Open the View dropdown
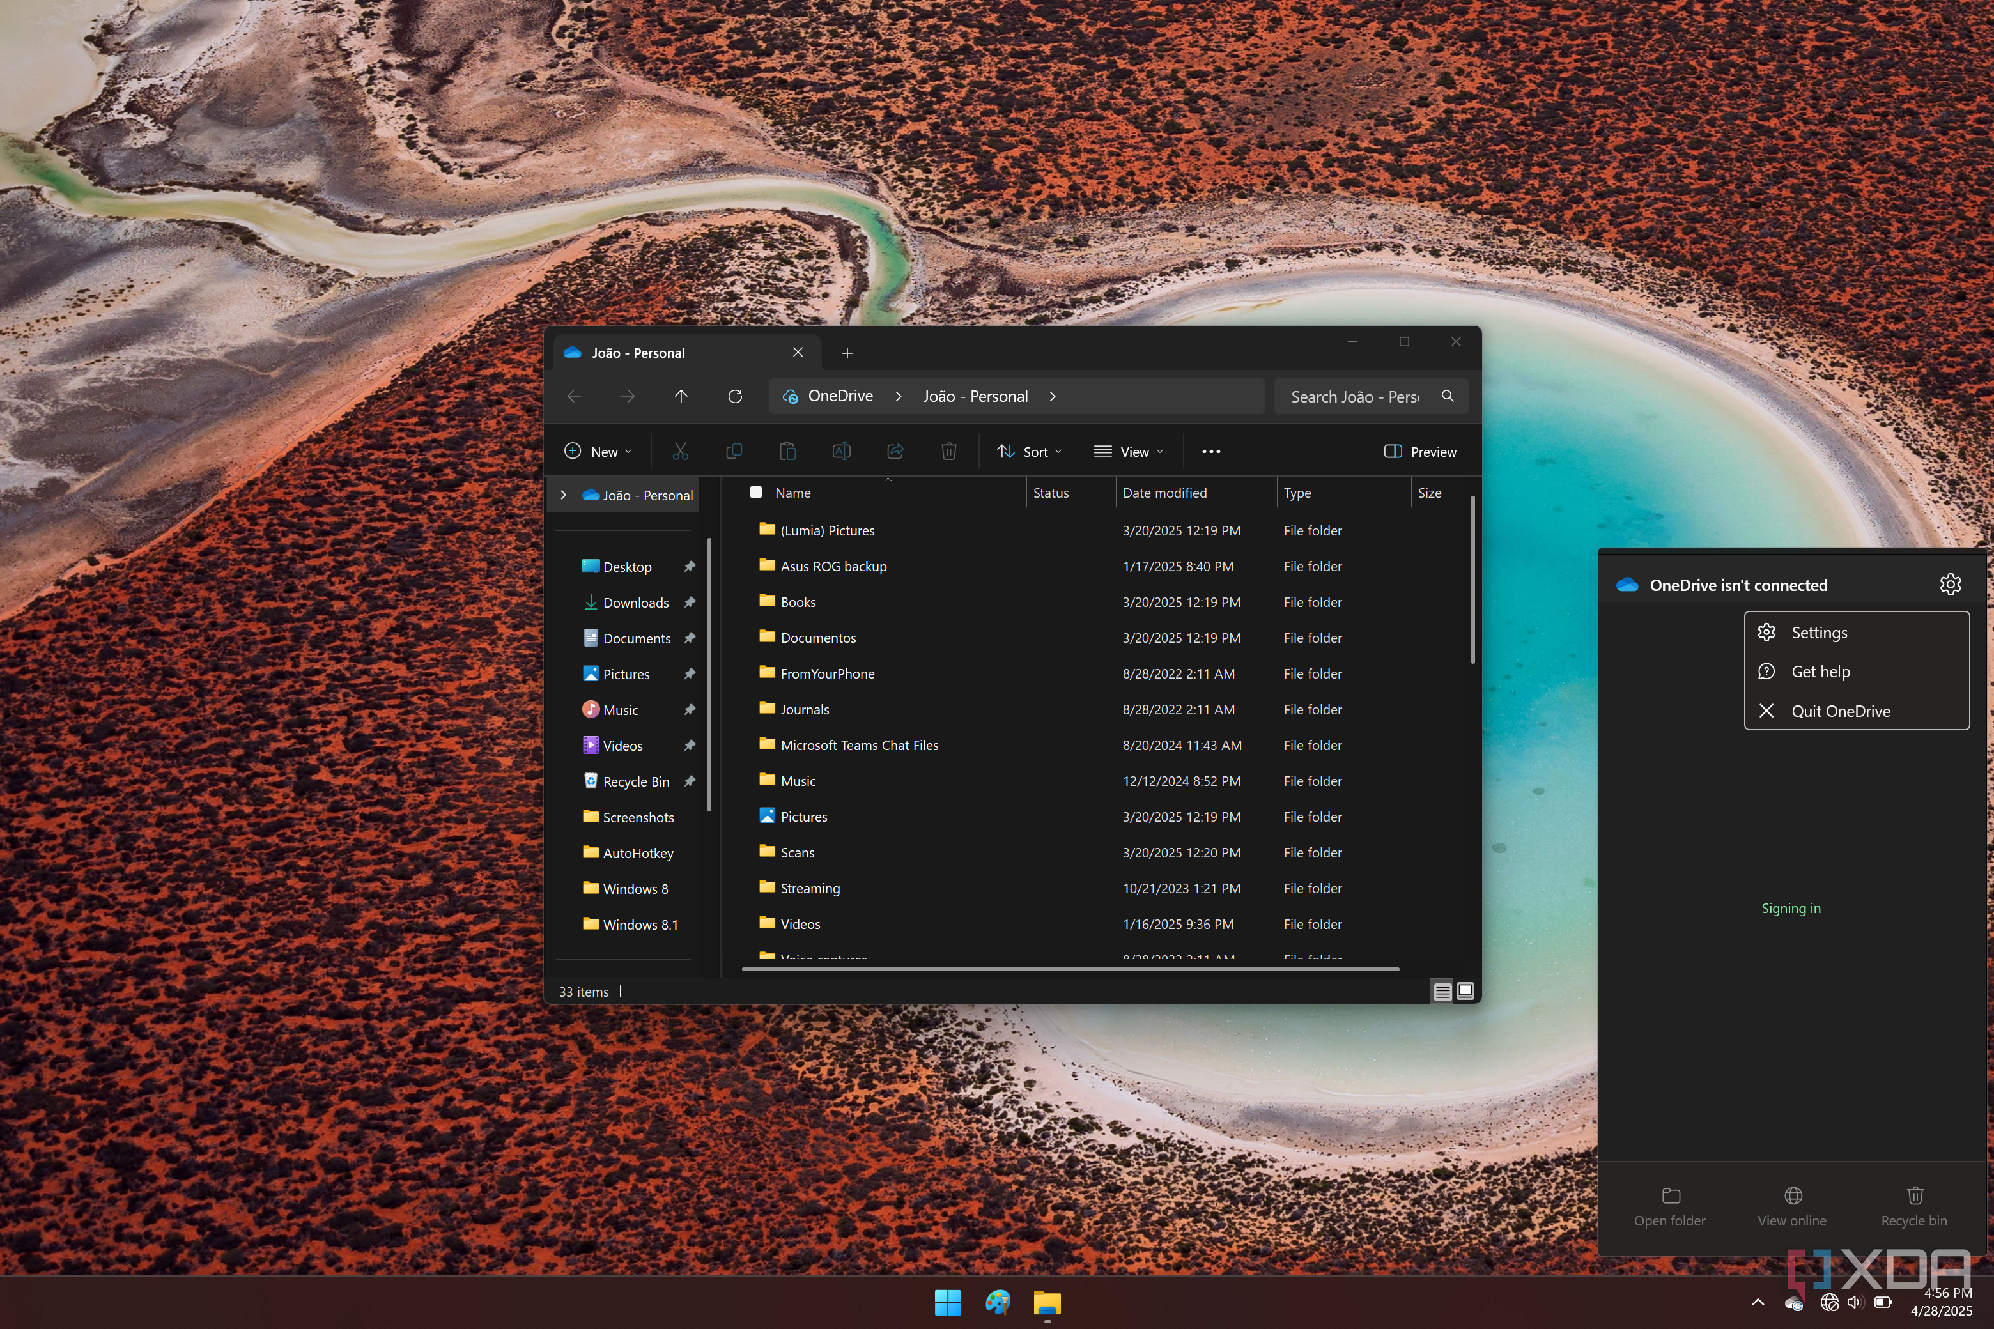Image resolution: width=1994 pixels, height=1329 pixels. coord(1129,452)
